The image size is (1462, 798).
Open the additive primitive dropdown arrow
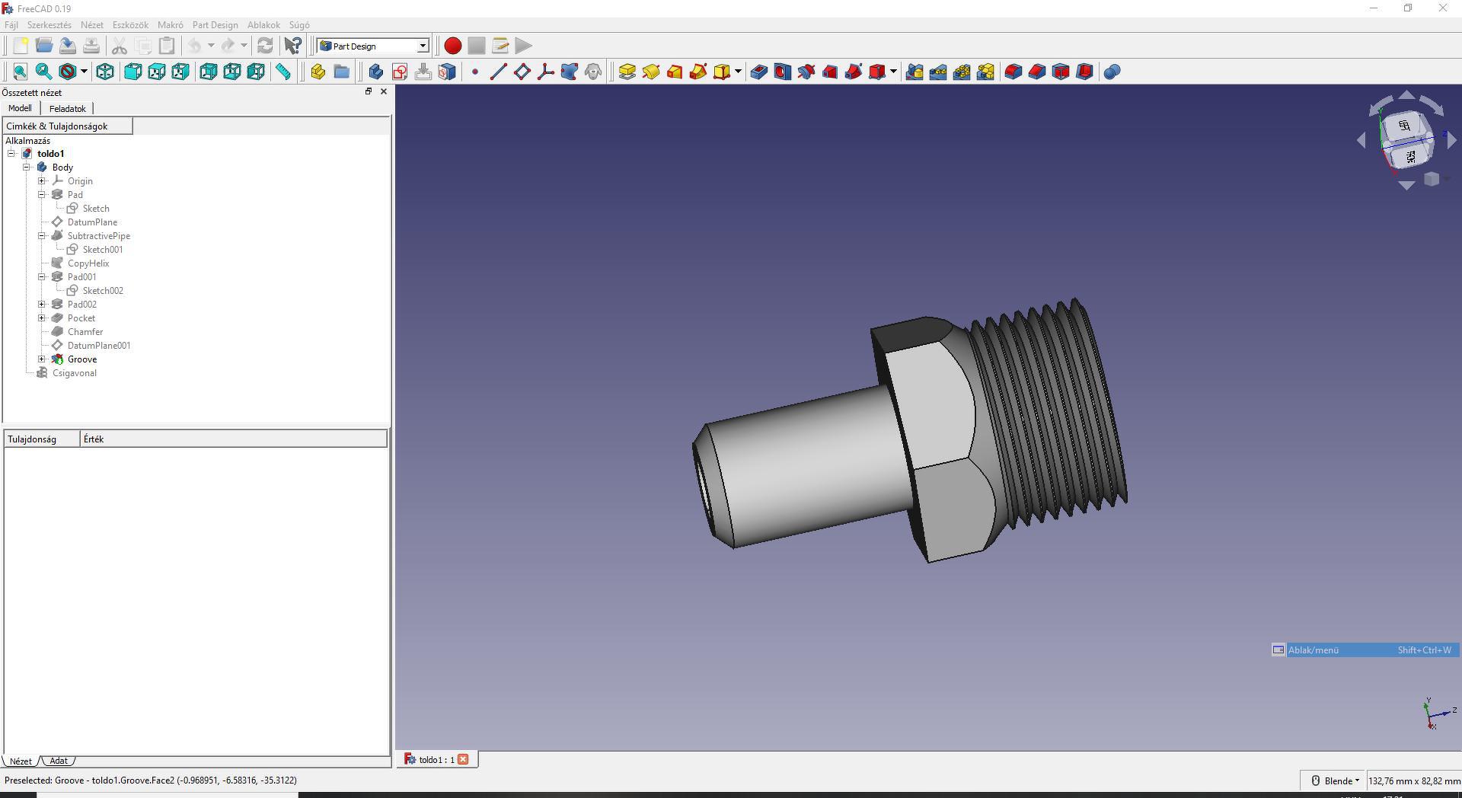coord(739,72)
